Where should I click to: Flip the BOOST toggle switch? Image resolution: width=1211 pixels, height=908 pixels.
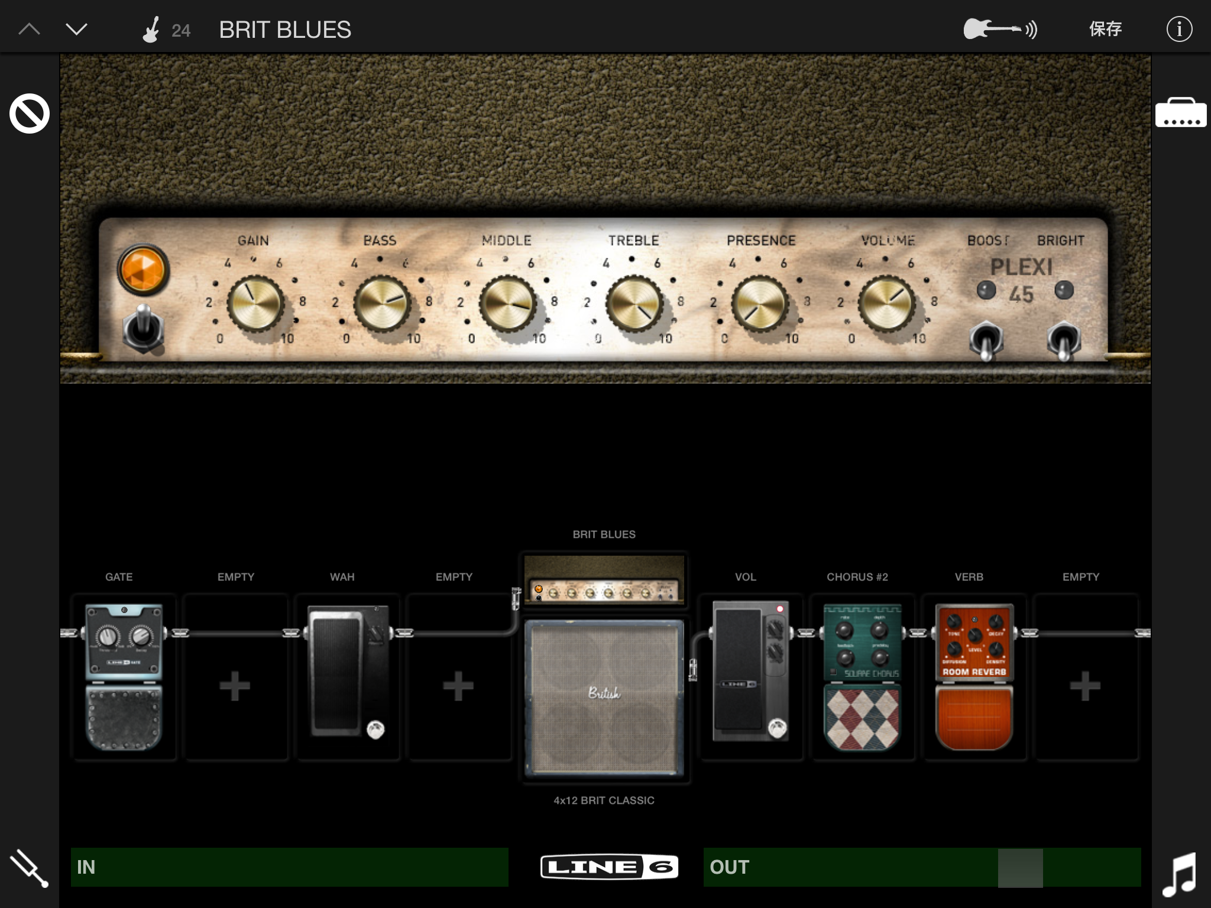[x=986, y=340]
